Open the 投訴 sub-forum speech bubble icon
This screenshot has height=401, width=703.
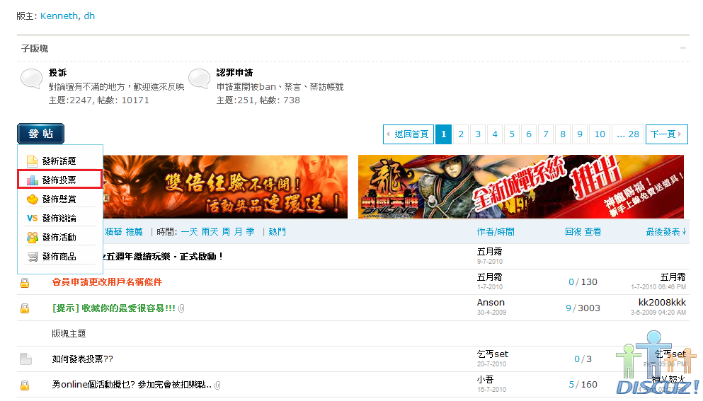click(32, 79)
